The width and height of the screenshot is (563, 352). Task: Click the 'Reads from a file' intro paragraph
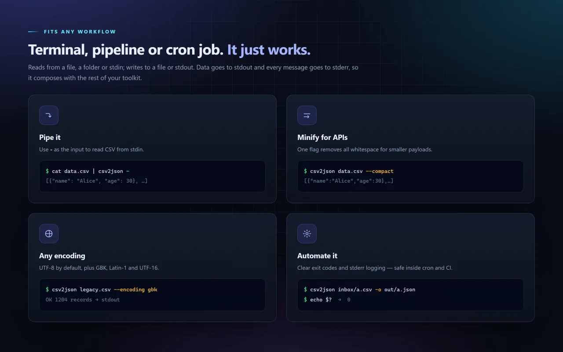point(194,73)
